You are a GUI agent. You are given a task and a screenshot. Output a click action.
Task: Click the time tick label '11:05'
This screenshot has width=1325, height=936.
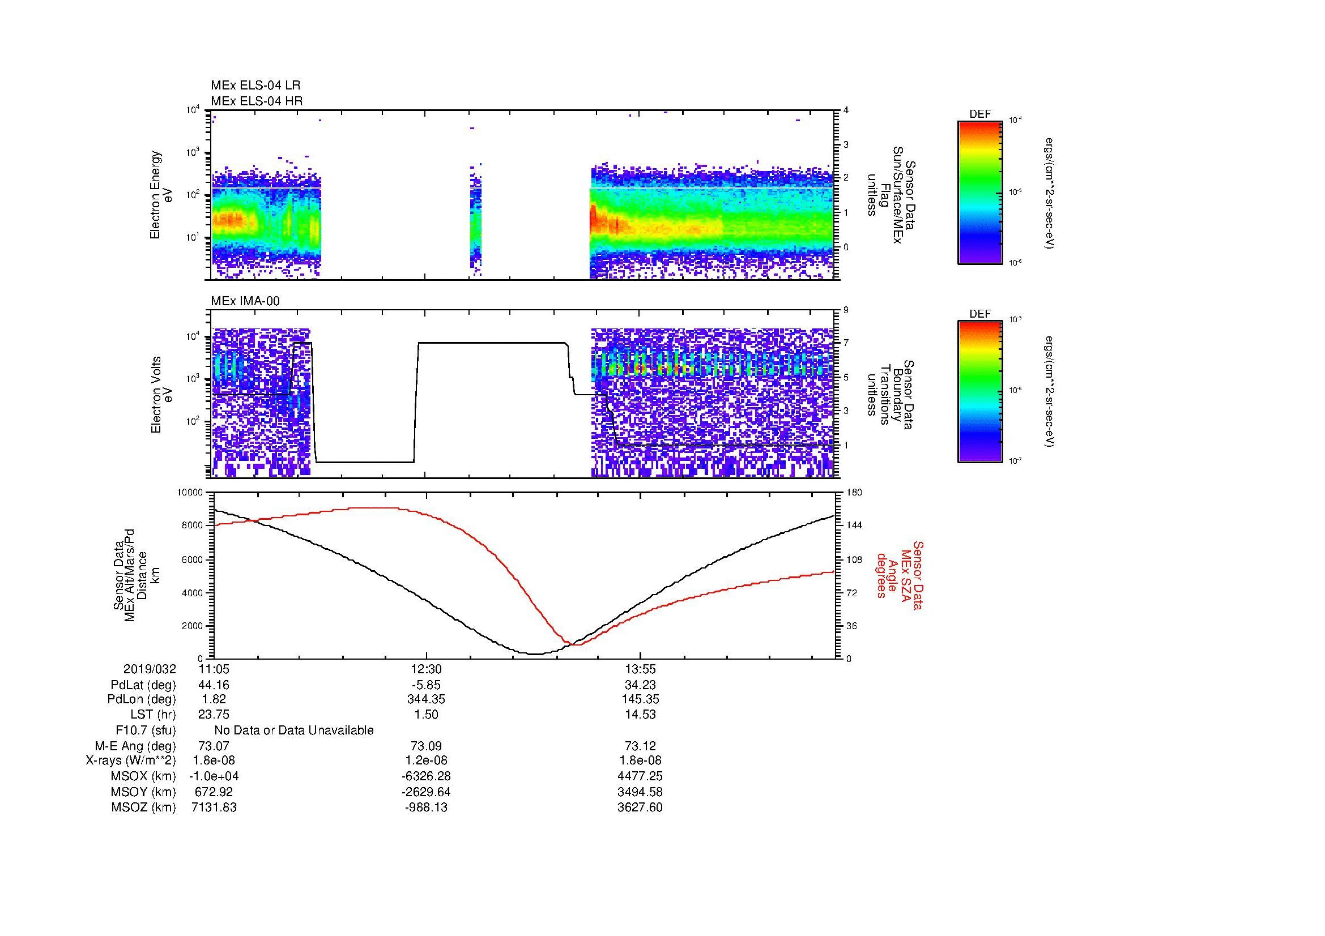(214, 669)
